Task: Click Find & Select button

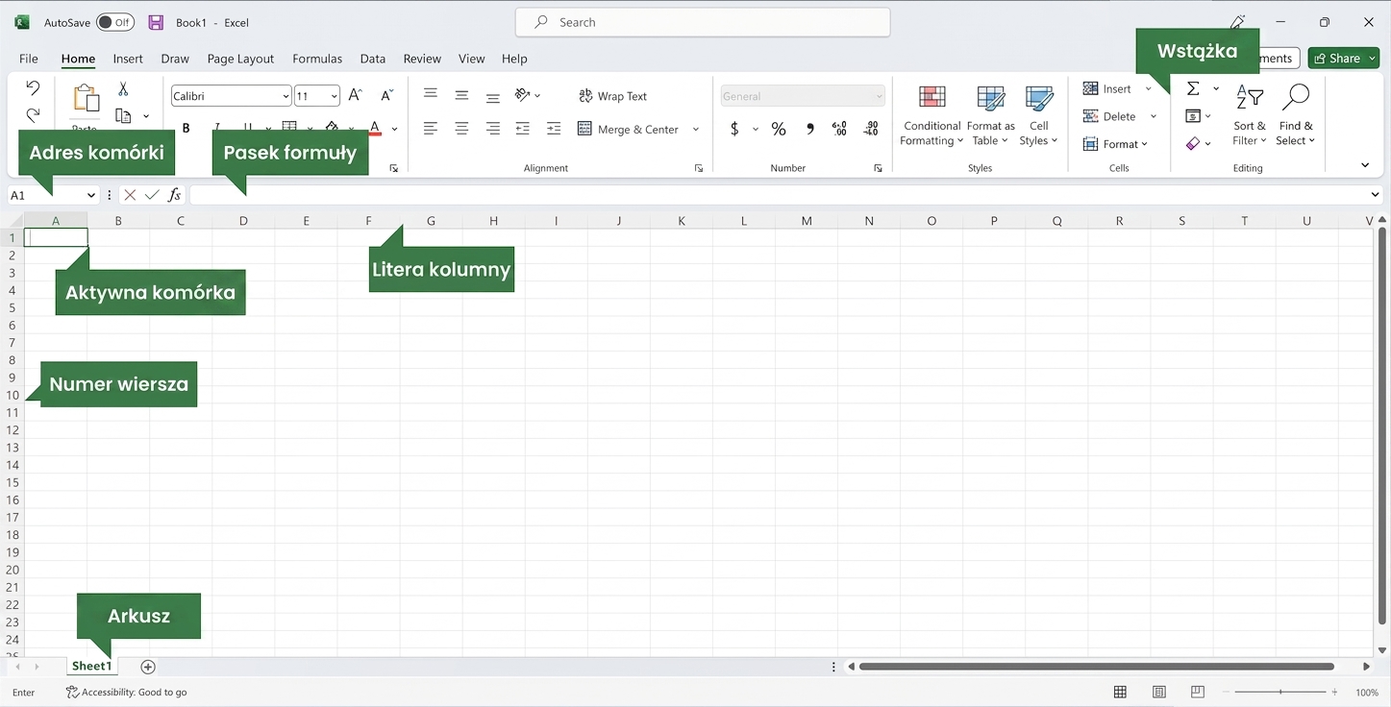Action: tap(1296, 115)
